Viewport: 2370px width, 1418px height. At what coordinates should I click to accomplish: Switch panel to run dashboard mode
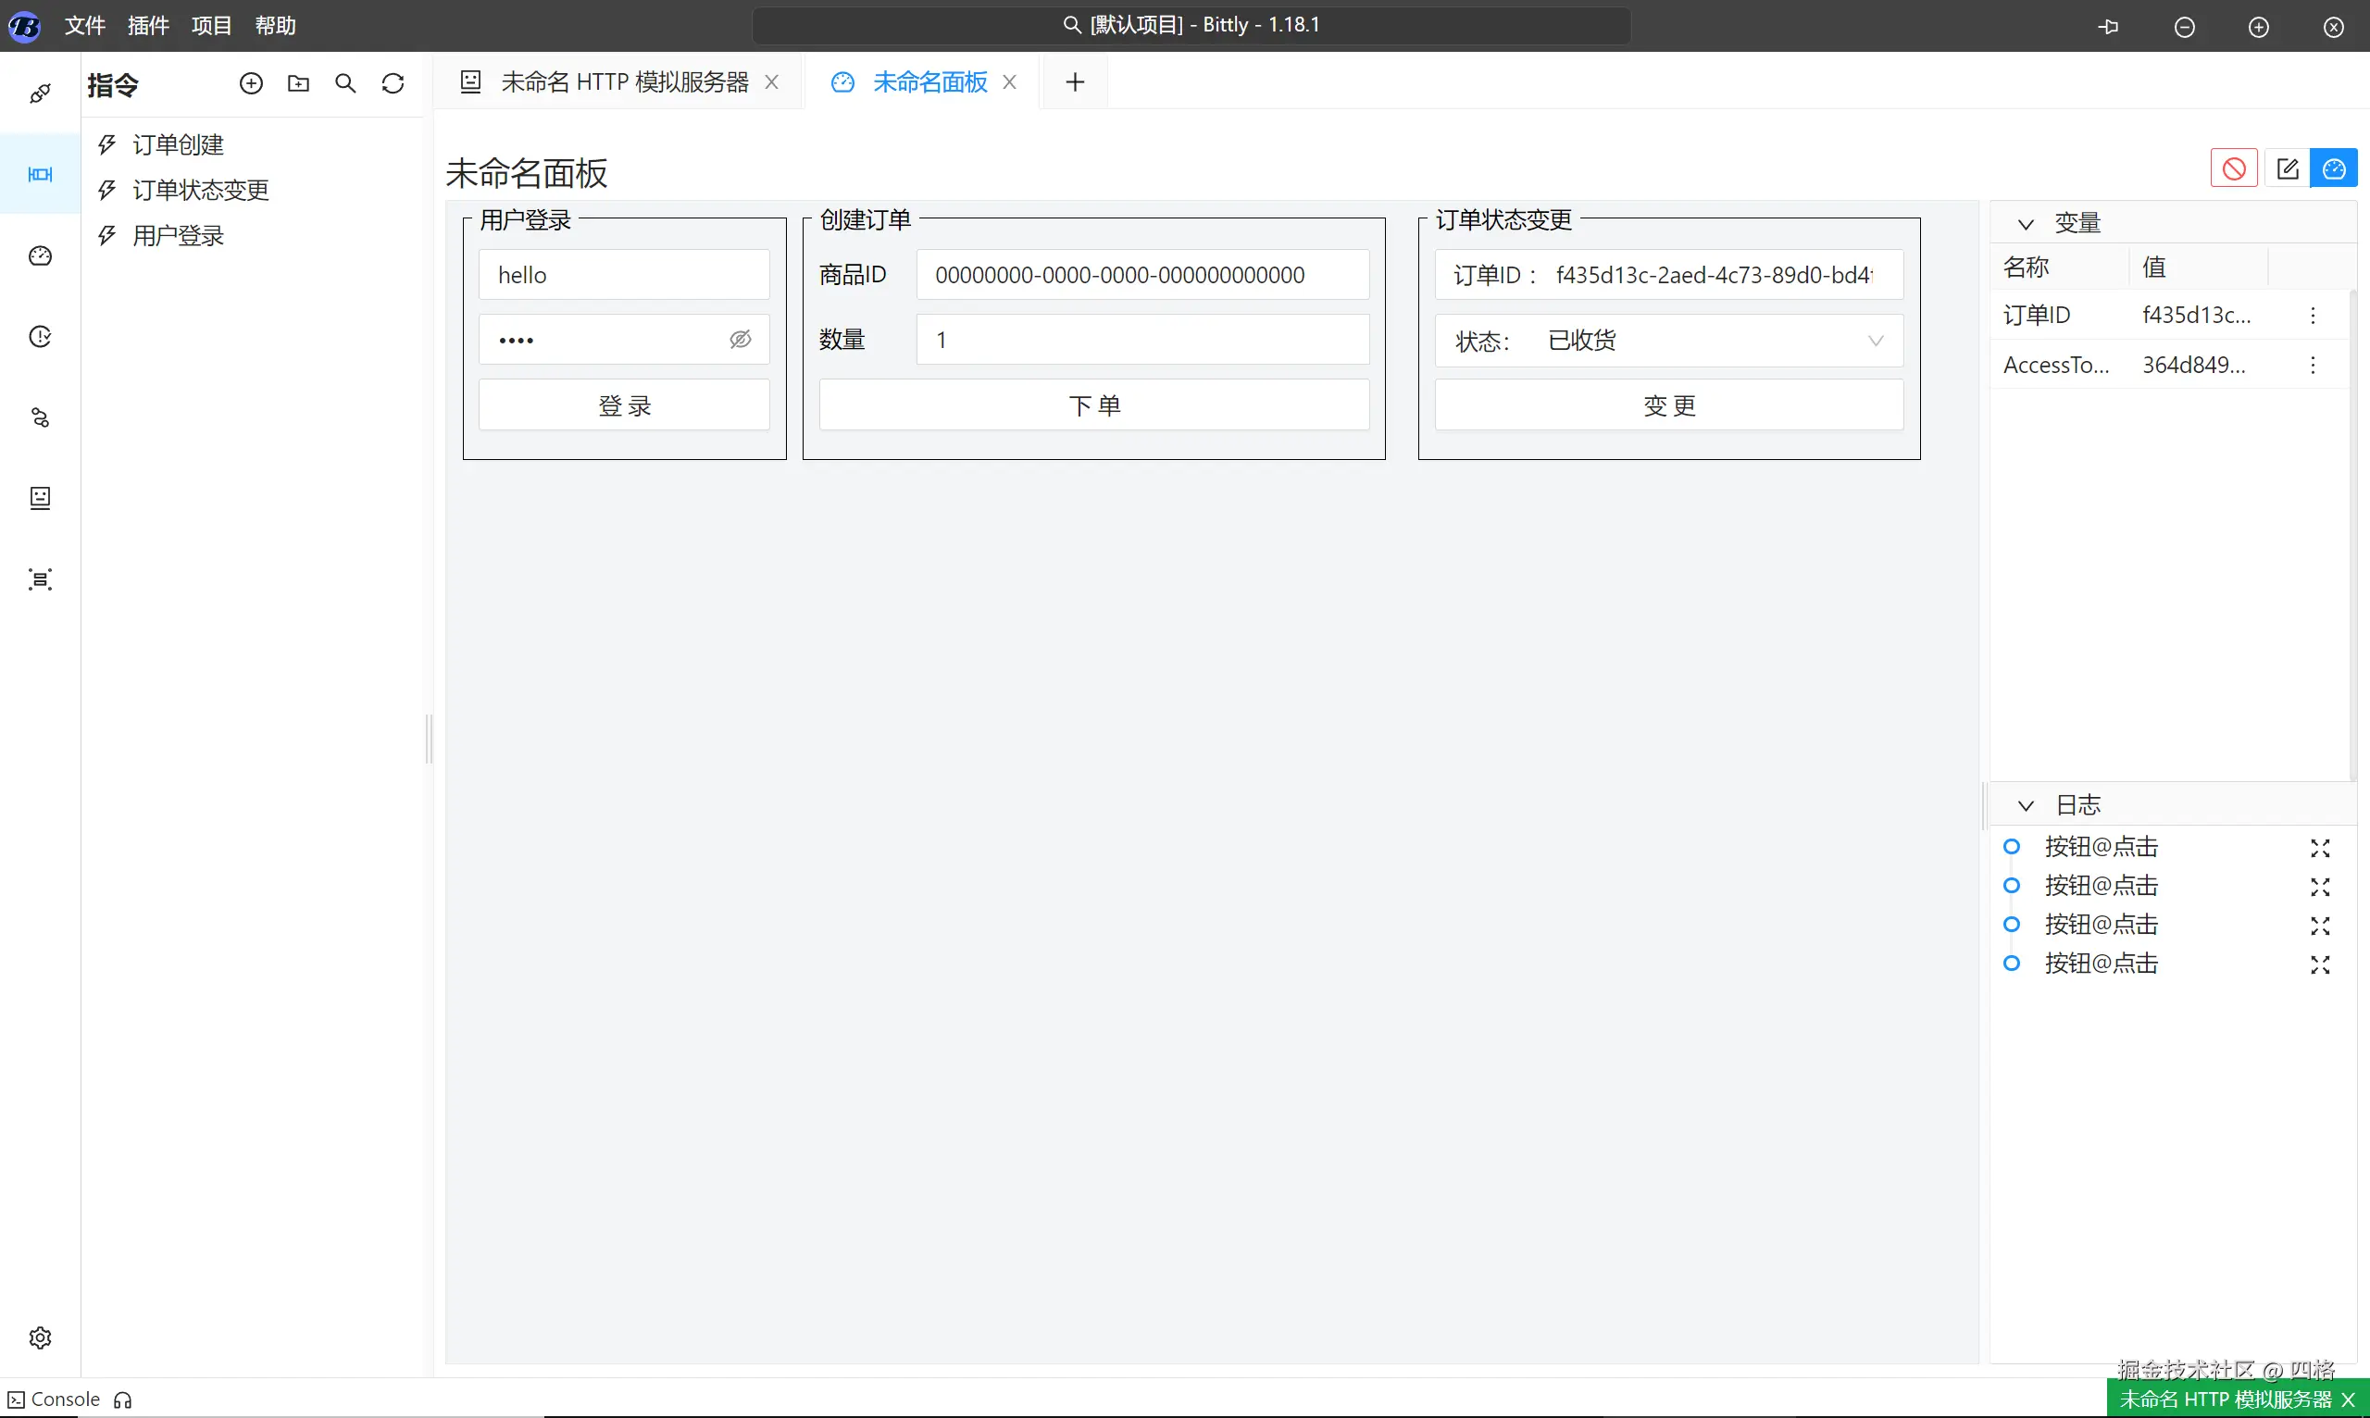[x=2334, y=169]
